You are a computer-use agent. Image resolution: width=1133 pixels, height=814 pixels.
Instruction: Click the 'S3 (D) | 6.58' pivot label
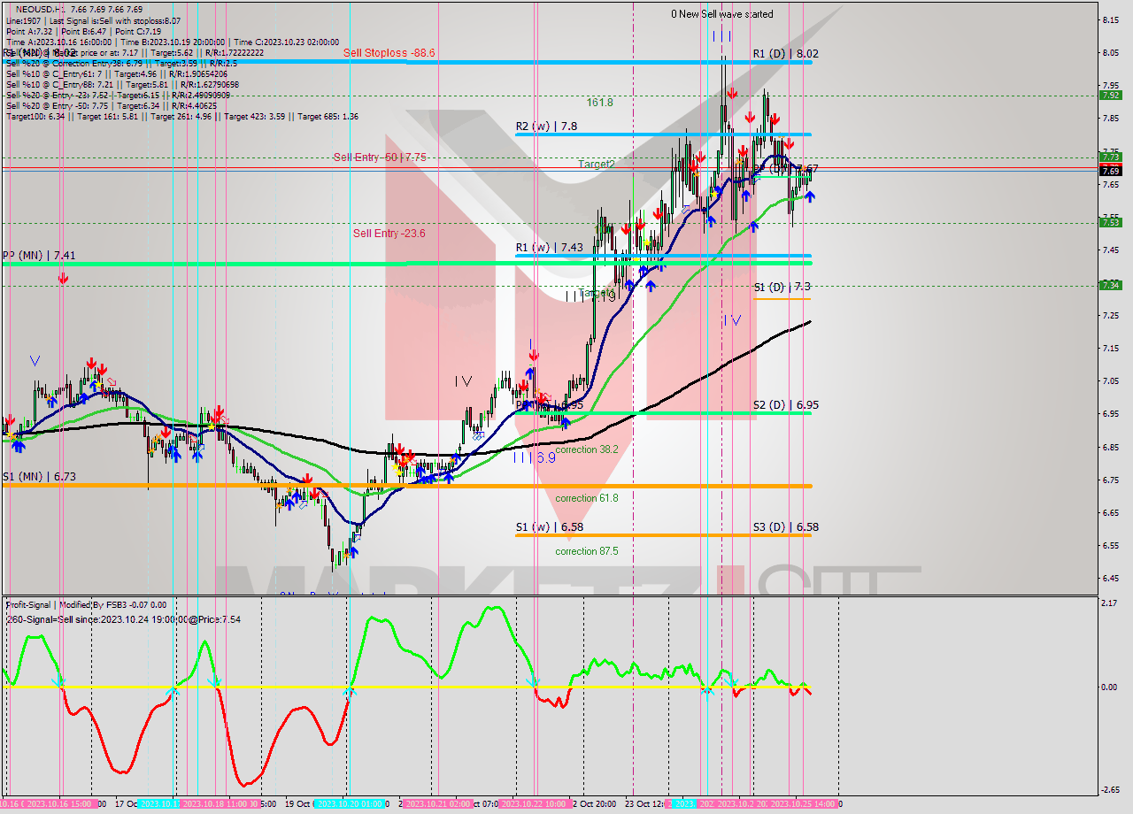pos(785,527)
